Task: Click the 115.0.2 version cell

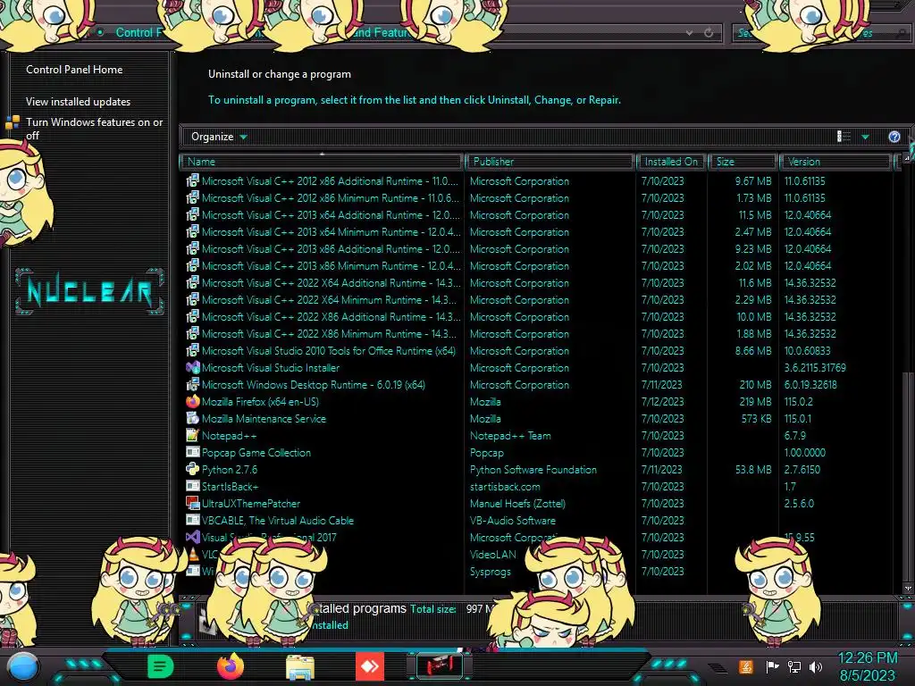Action: point(799,402)
